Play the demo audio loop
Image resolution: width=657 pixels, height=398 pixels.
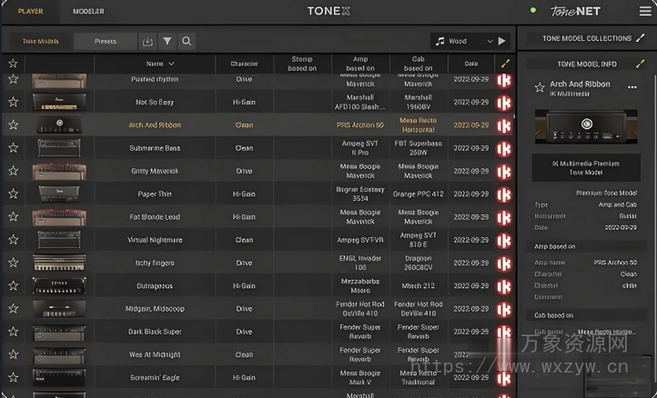(x=502, y=41)
